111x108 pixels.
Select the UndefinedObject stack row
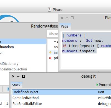pos(62,92)
